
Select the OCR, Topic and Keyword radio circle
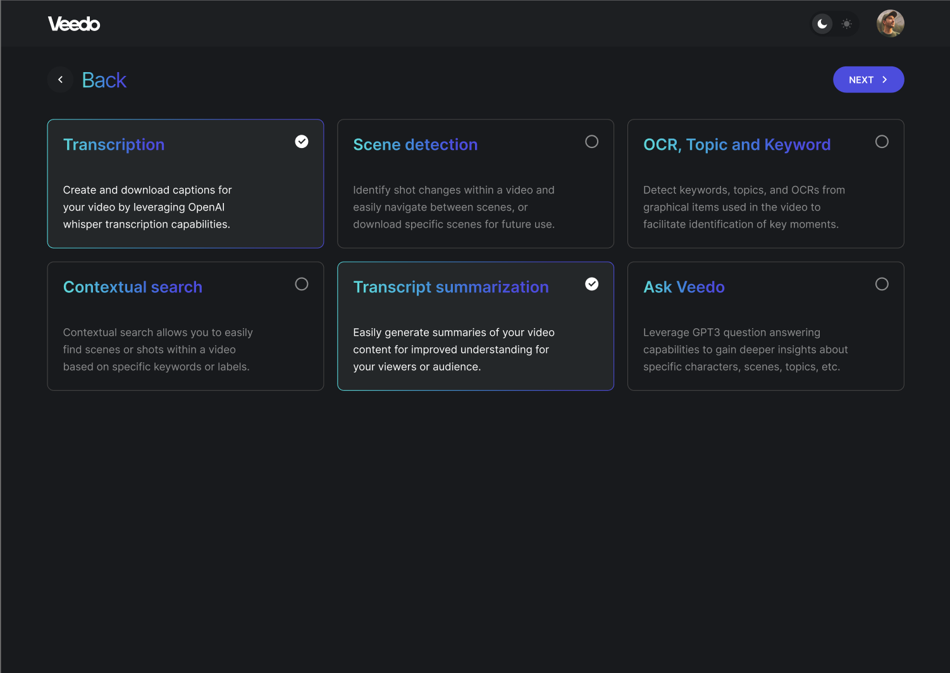coord(882,142)
